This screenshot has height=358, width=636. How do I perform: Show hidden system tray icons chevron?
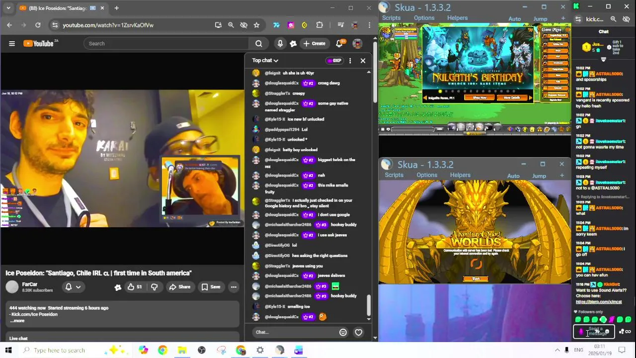click(x=557, y=350)
